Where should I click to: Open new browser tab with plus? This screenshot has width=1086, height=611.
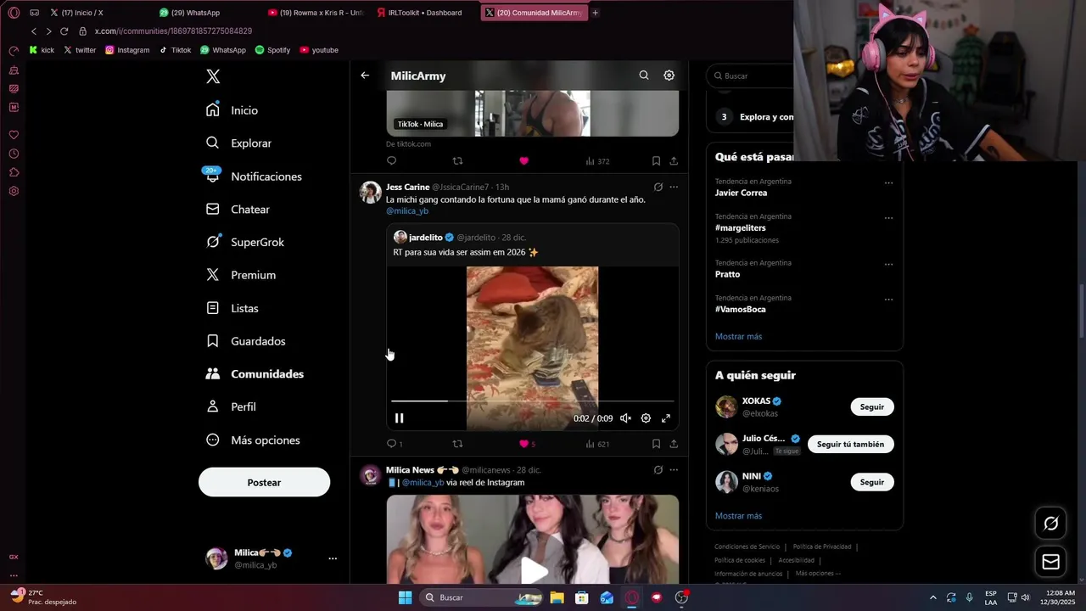pos(595,13)
